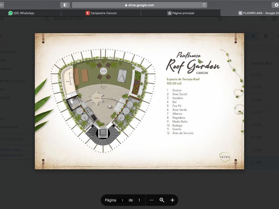The width and height of the screenshot is (279, 209).
Task: Switch to grid view icon in Drive
Action: [266, 36]
